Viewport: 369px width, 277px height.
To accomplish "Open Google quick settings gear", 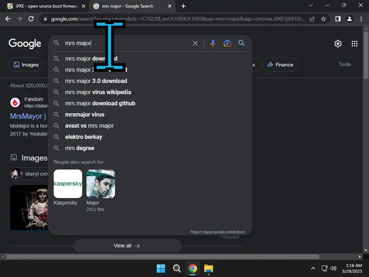I will point(338,44).
